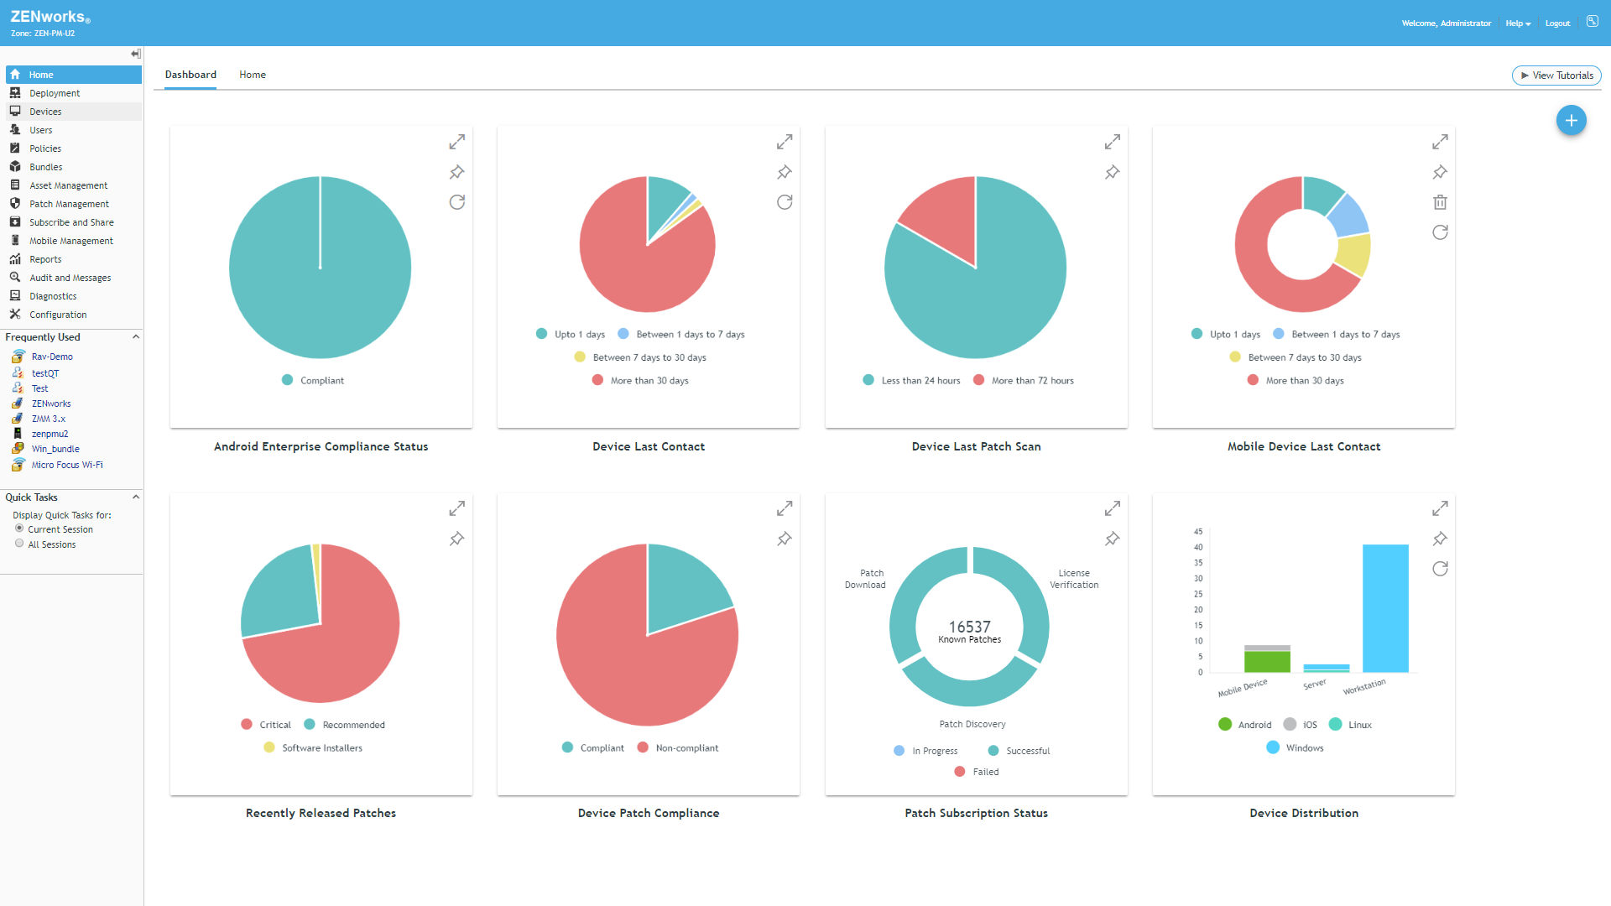The height and width of the screenshot is (906, 1611).
Task: Select the Current Session radio button
Action: click(x=18, y=528)
